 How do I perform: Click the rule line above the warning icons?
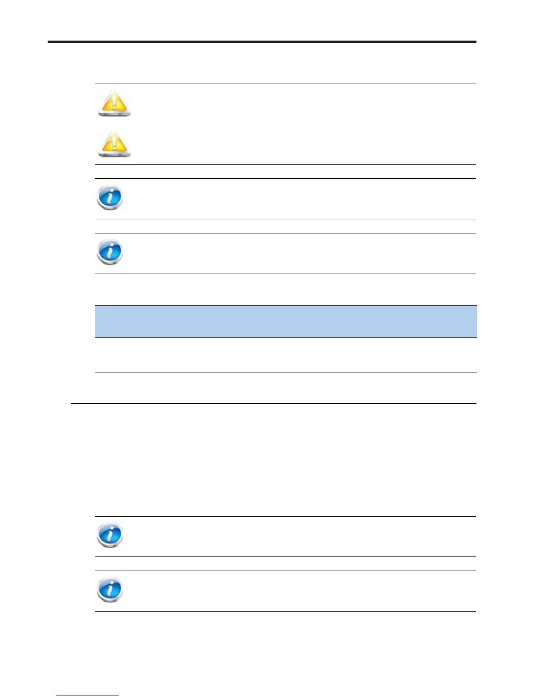coord(286,83)
